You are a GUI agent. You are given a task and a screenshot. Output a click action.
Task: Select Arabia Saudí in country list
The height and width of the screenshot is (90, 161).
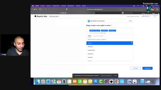click(x=110, y=50)
